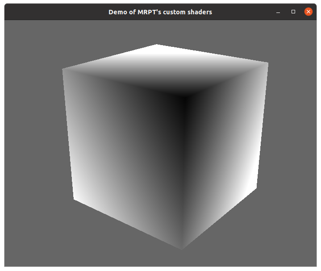
Task: Maximize the shader demo window
Action: pos(293,12)
